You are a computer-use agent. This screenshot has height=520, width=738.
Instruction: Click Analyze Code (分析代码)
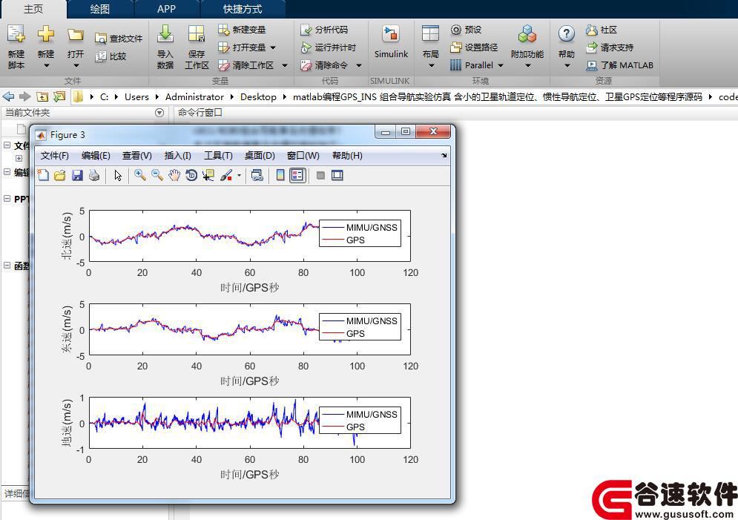(x=324, y=30)
